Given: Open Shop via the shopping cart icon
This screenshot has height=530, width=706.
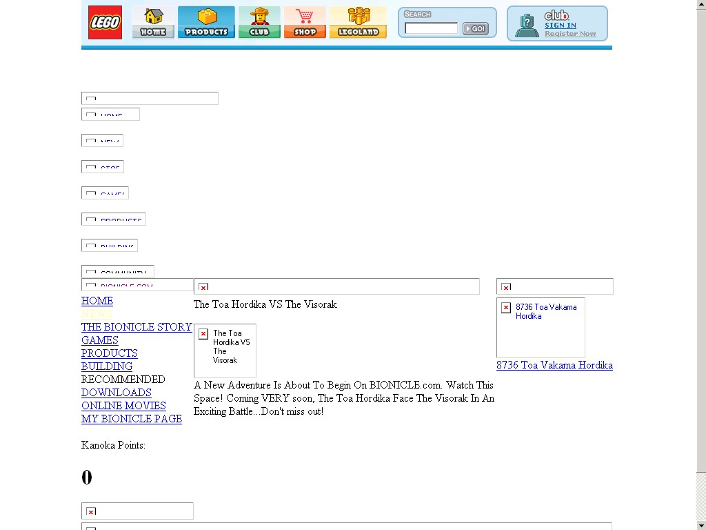Looking at the screenshot, I should pyautogui.click(x=305, y=21).
